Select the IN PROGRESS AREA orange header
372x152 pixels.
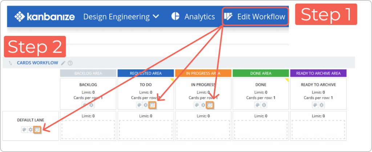coord(203,73)
